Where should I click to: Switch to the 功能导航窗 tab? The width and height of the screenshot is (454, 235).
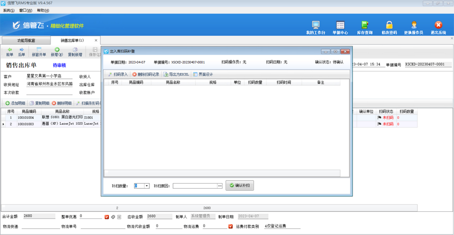26,40
